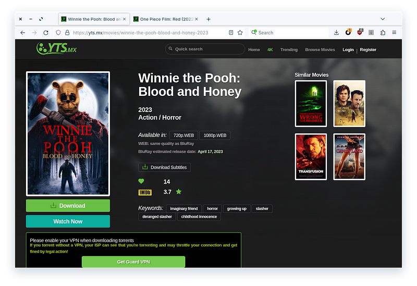This screenshot has width=417, height=286.
Task: Click the Winnie the Pooh movie poster
Action: [68, 134]
